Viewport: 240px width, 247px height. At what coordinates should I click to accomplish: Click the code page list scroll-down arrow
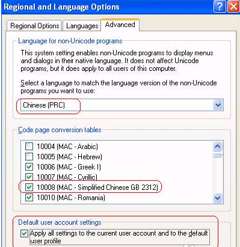click(x=218, y=198)
